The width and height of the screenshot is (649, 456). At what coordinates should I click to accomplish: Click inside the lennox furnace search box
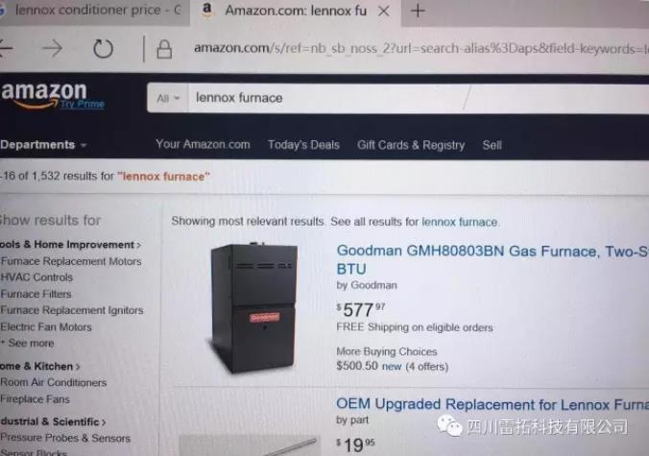point(418,99)
